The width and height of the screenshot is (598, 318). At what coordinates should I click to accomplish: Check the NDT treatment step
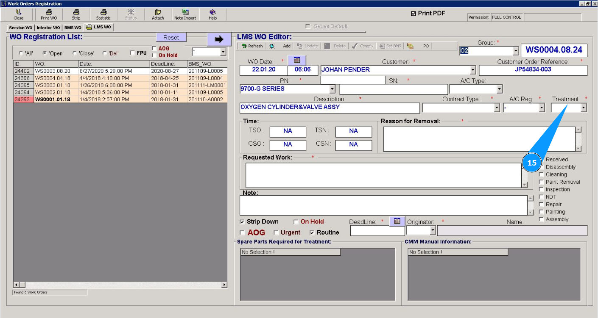tap(541, 197)
